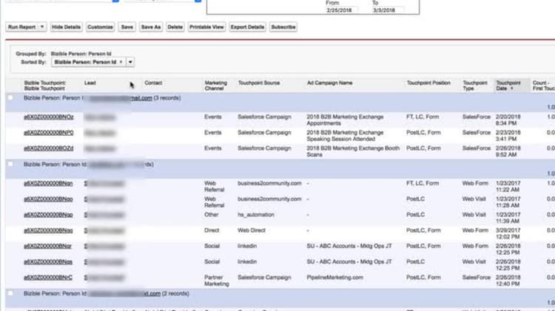The image size is (555, 311).
Task: Click the Save As button
Action: click(x=151, y=27)
